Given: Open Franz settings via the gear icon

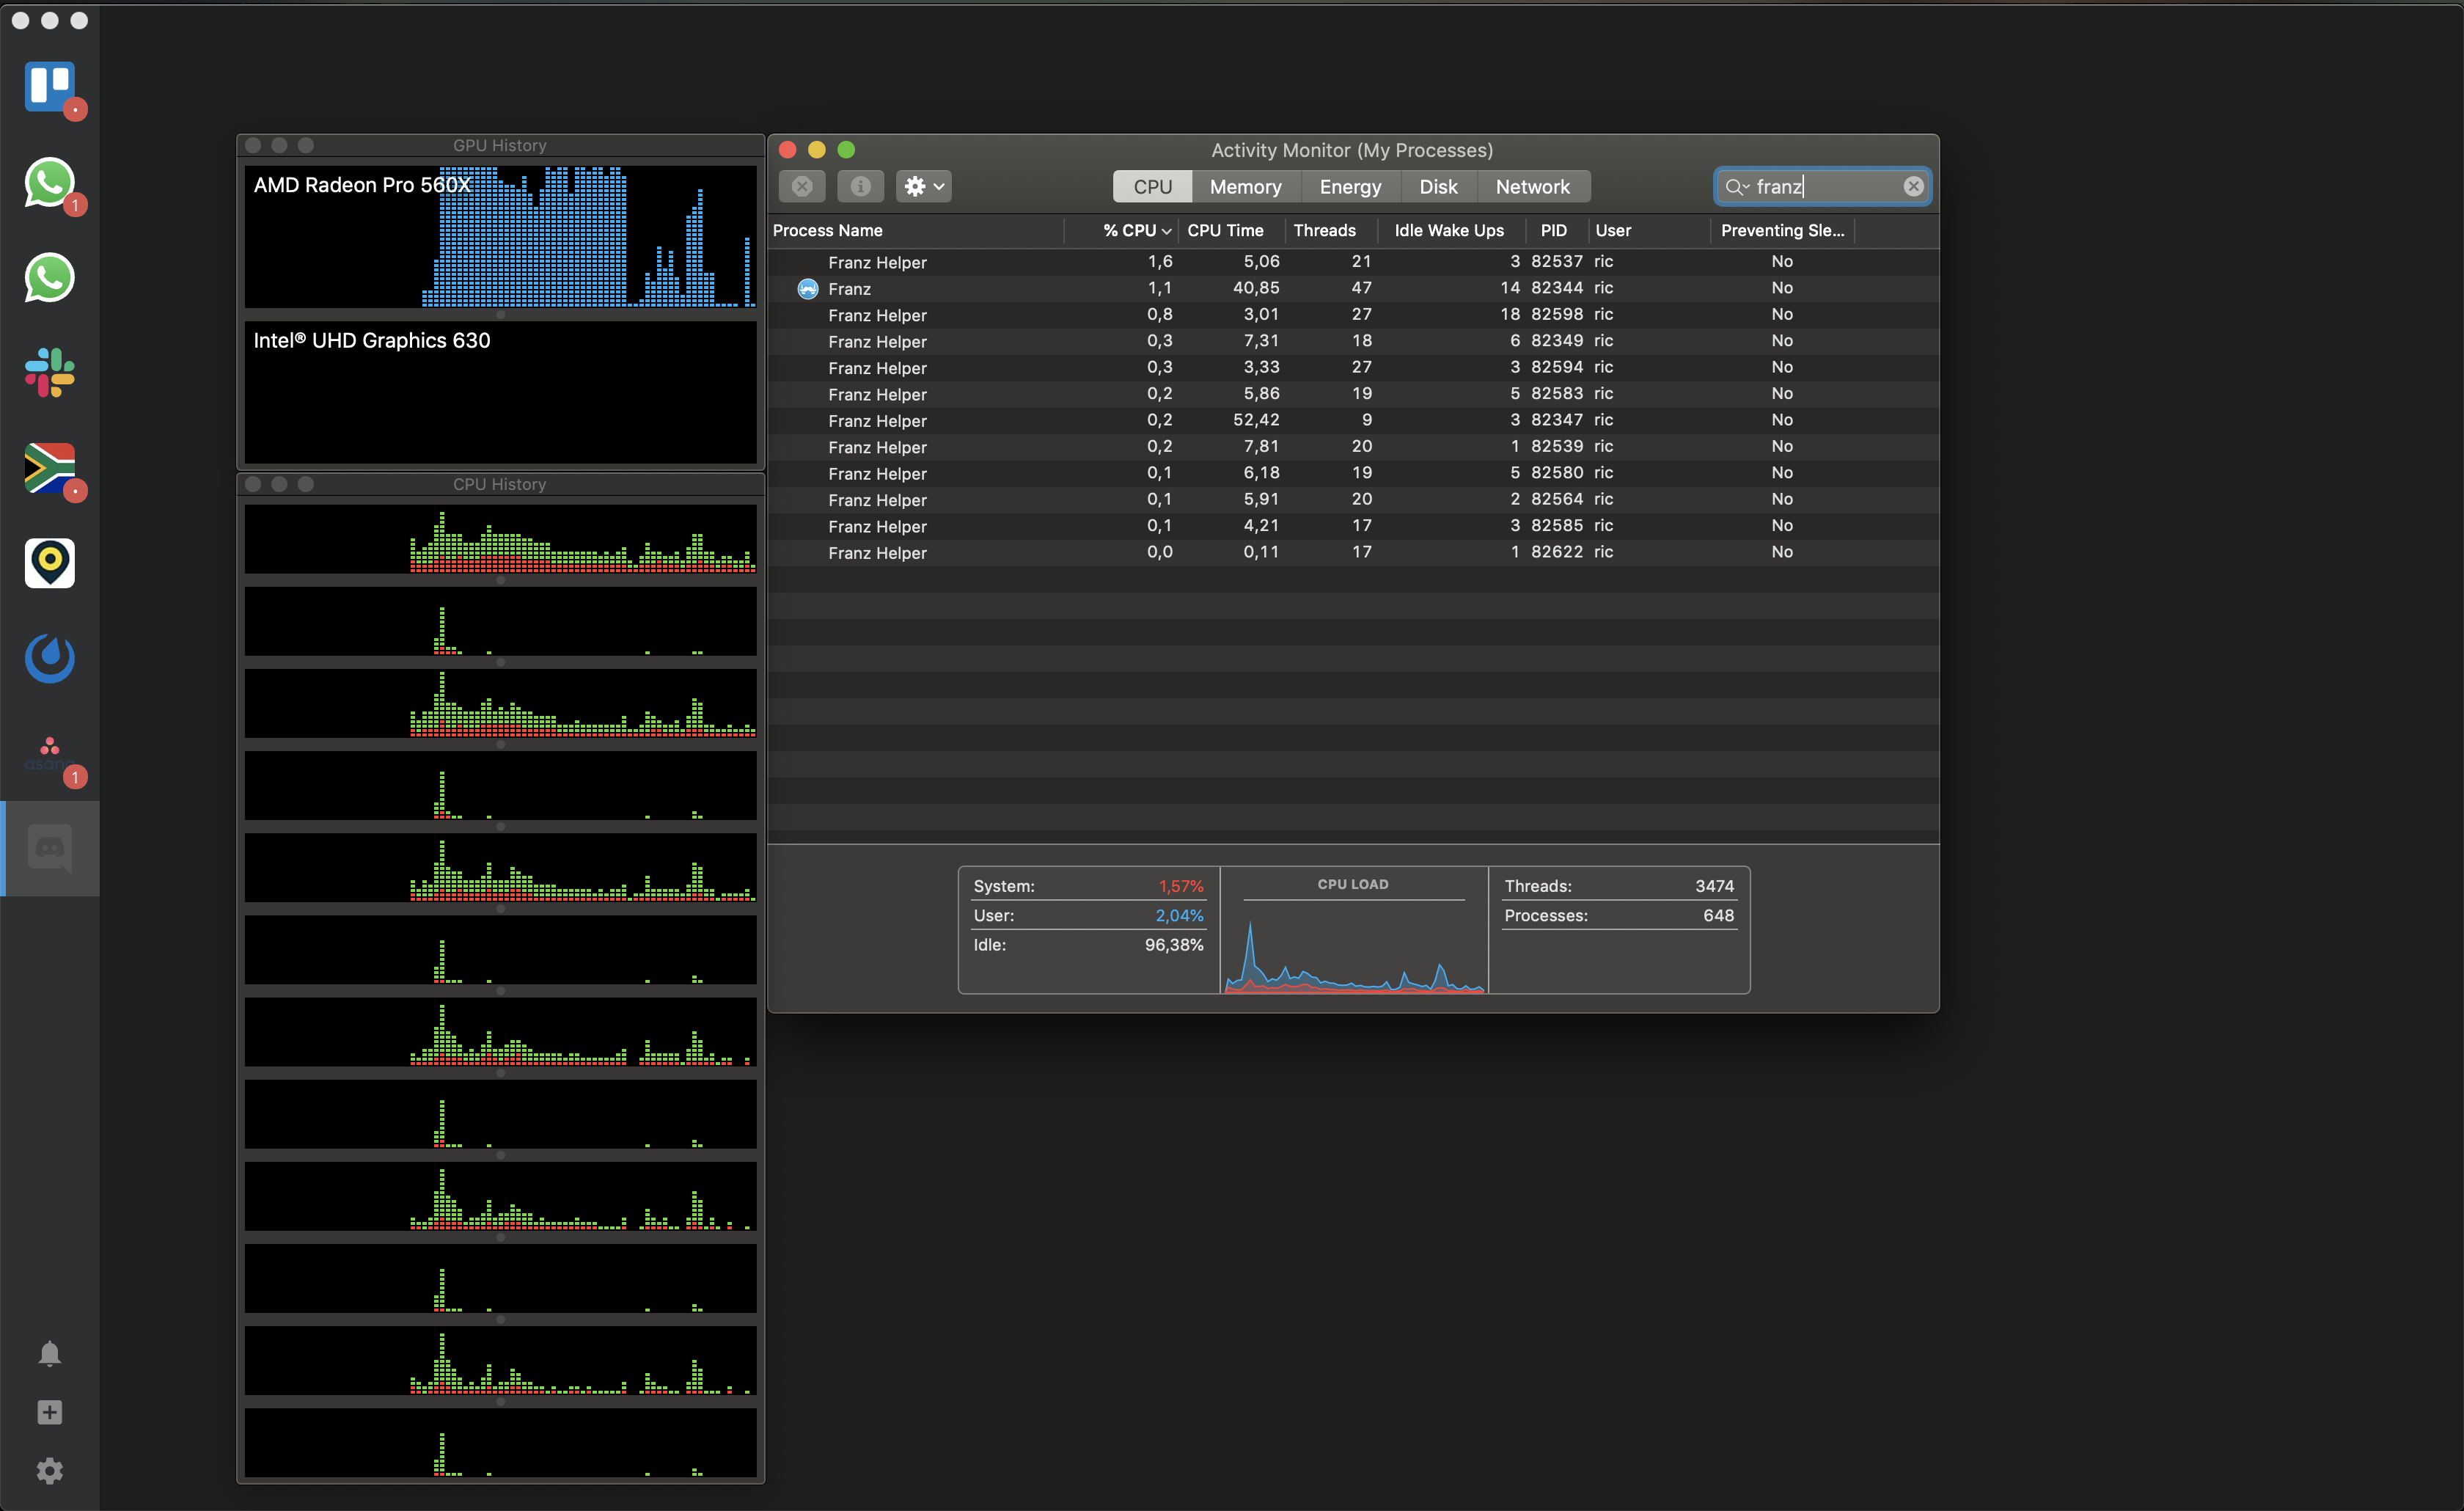Looking at the screenshot, I should pos(49,1471).
